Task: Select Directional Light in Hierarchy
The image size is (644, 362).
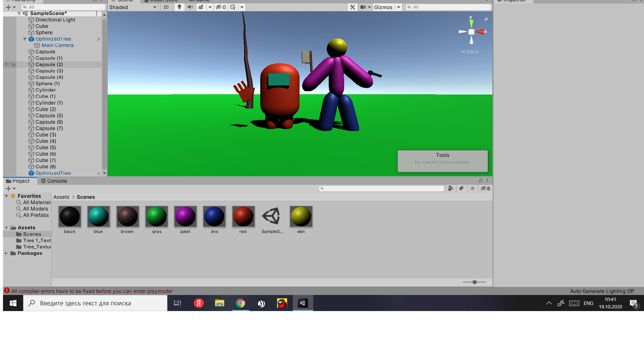Action: pos(55,20)
